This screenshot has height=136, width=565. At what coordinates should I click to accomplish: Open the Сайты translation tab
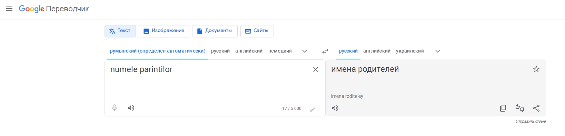257,31
